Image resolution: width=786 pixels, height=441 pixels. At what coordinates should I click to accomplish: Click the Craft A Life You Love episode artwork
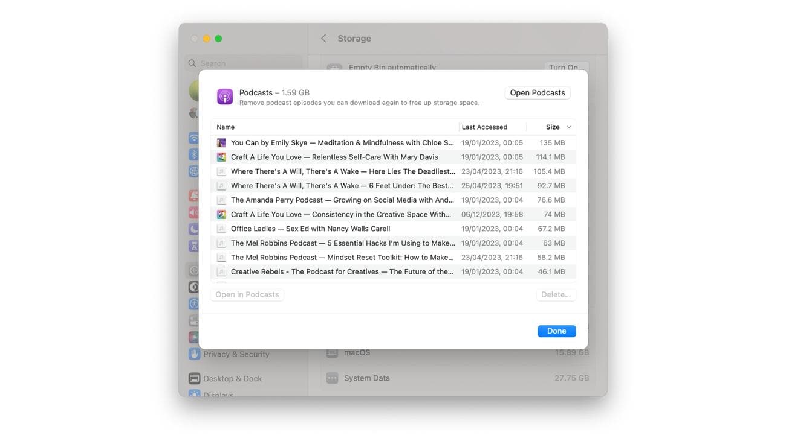[x=221, y=156]
